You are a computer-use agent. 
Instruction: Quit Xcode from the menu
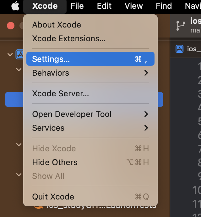(x=53, y=197)
